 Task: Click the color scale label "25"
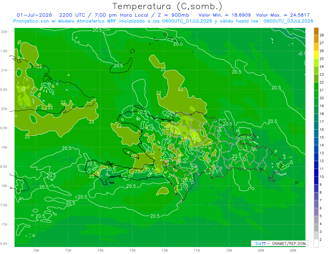coord(322,59)
